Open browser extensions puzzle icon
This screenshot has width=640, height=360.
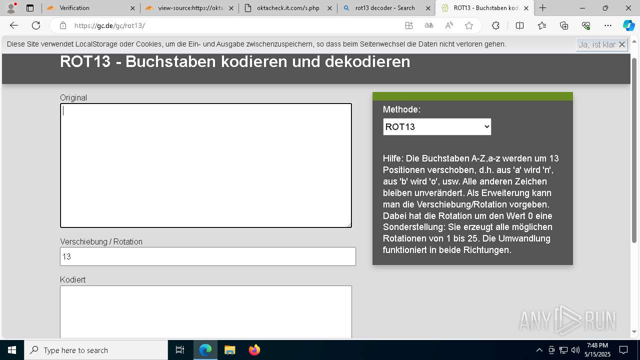click(x=495, y=25)
